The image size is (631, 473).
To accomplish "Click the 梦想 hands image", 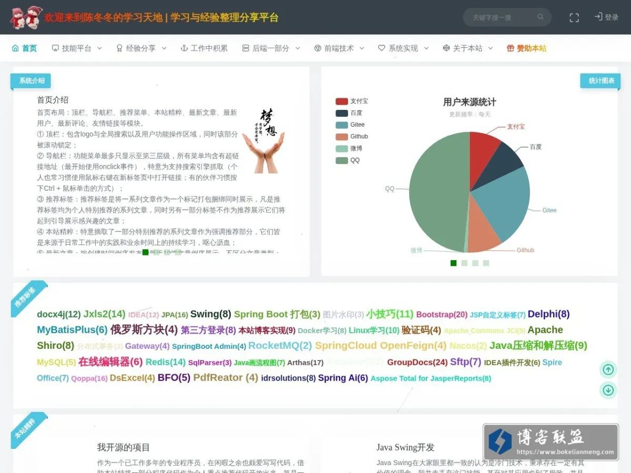I will pos(263,141).
